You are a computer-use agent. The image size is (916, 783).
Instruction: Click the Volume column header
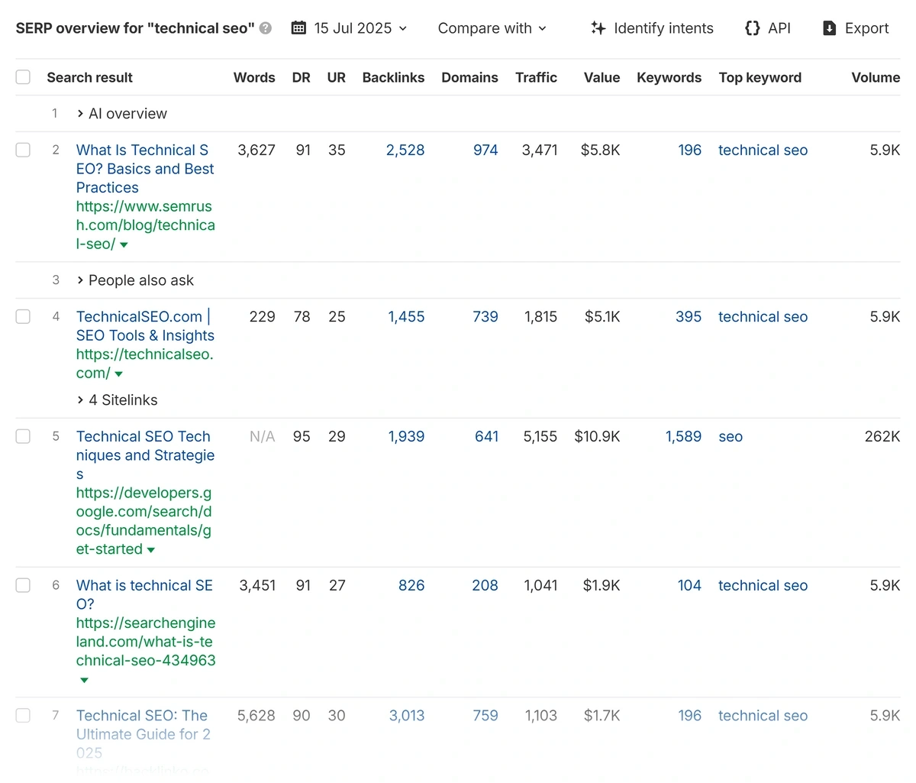876,77
